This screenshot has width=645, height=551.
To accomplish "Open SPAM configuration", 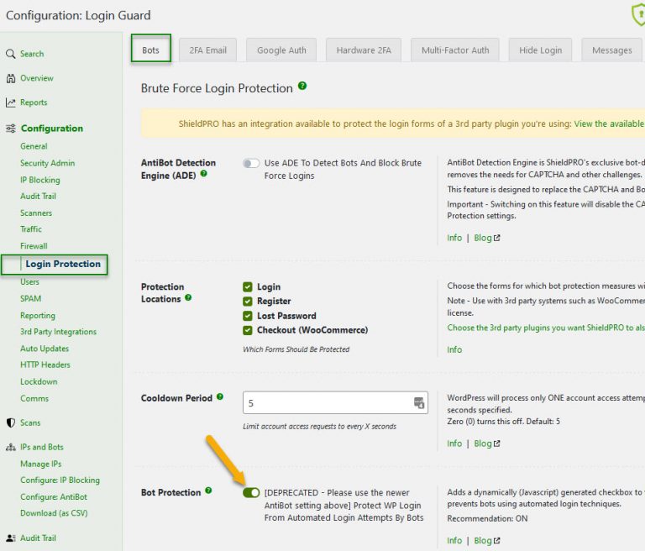I will point(31,299).
